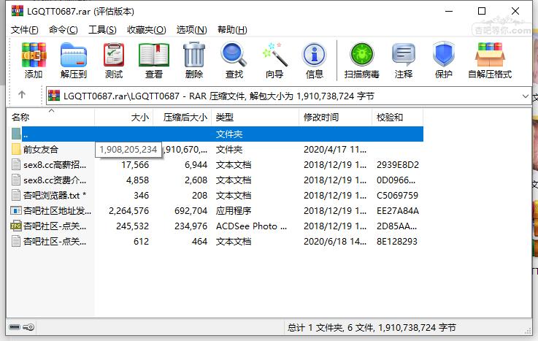Sort by 校验和 column header
This screenshot has width=538, height=341.
click(x=397, y=118)
